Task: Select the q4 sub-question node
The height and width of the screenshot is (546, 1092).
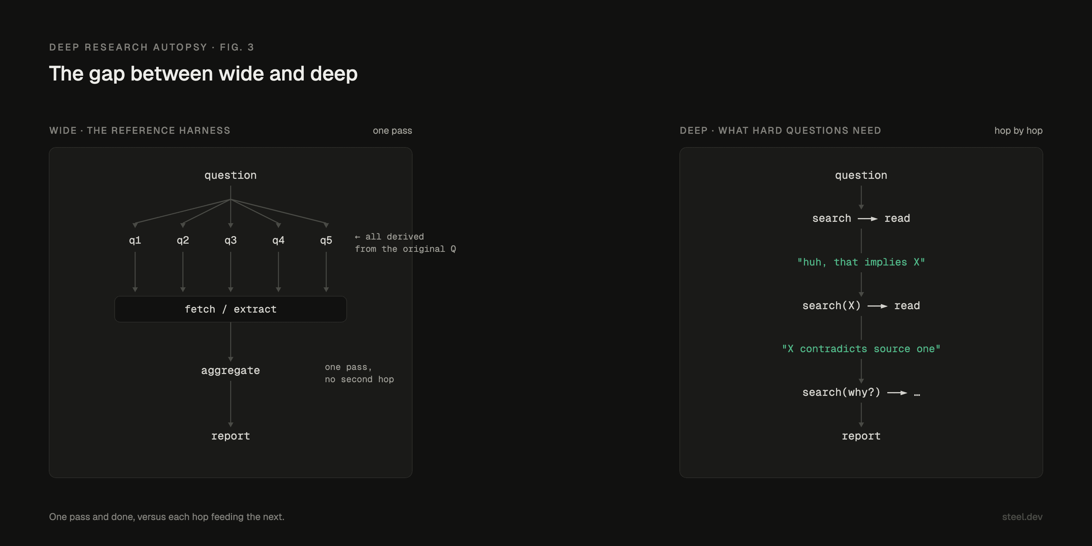Action: [278, 240]
